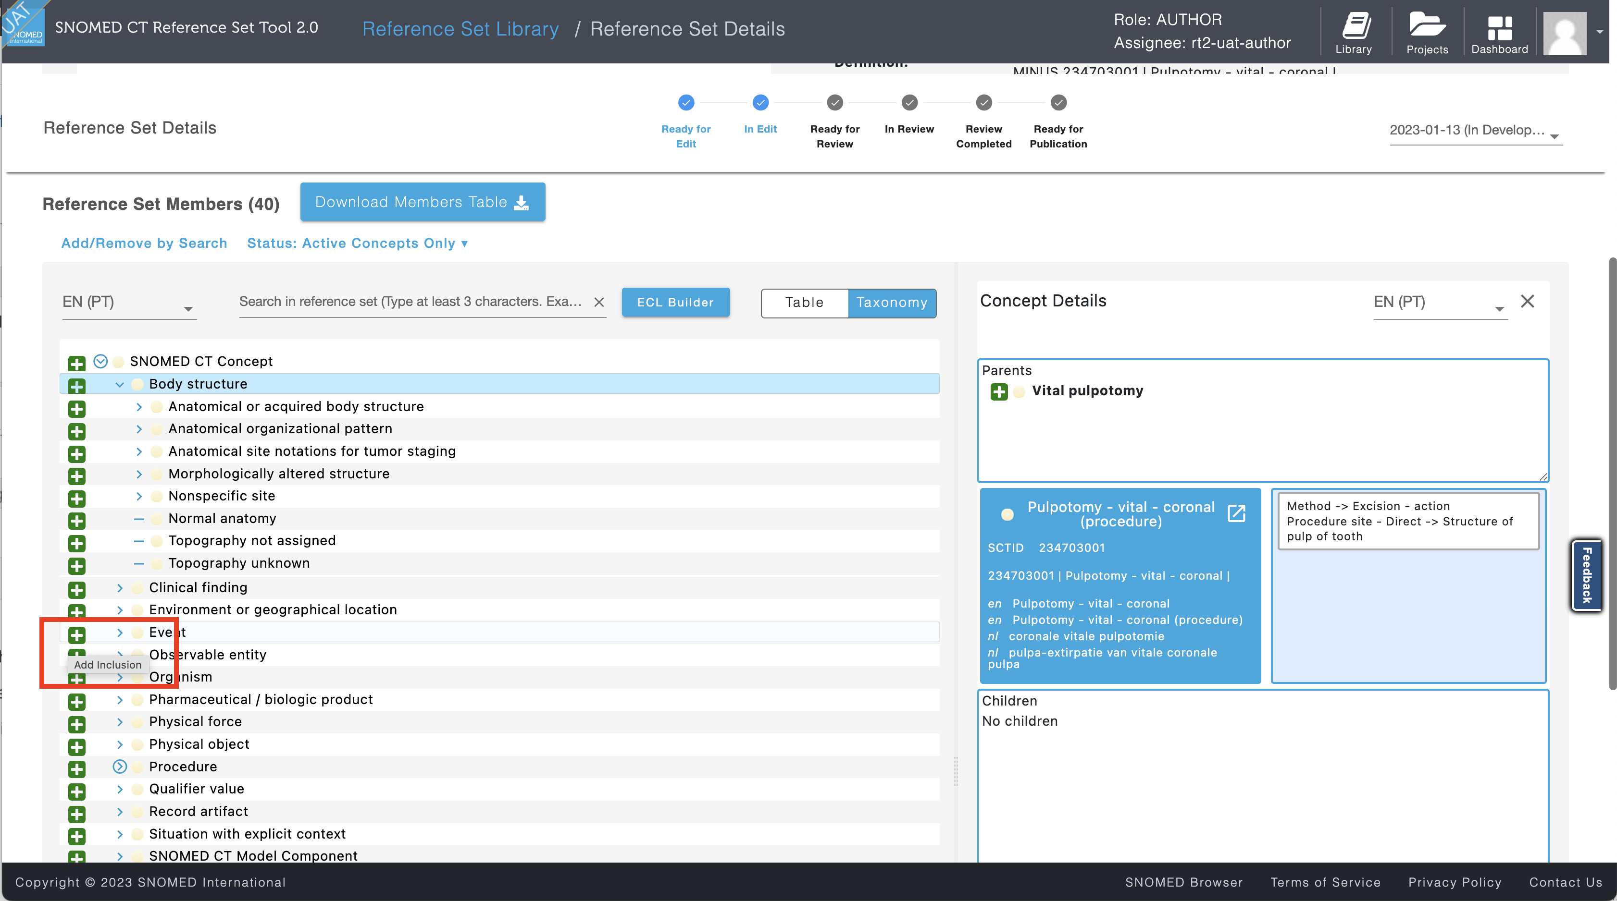1617x901 pixels.
Task: Expand the Qualifier value node
Action: [119, 790]
